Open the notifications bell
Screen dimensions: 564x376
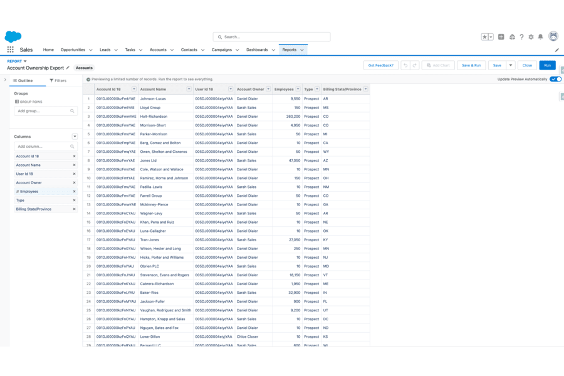(x=540, y=36)
